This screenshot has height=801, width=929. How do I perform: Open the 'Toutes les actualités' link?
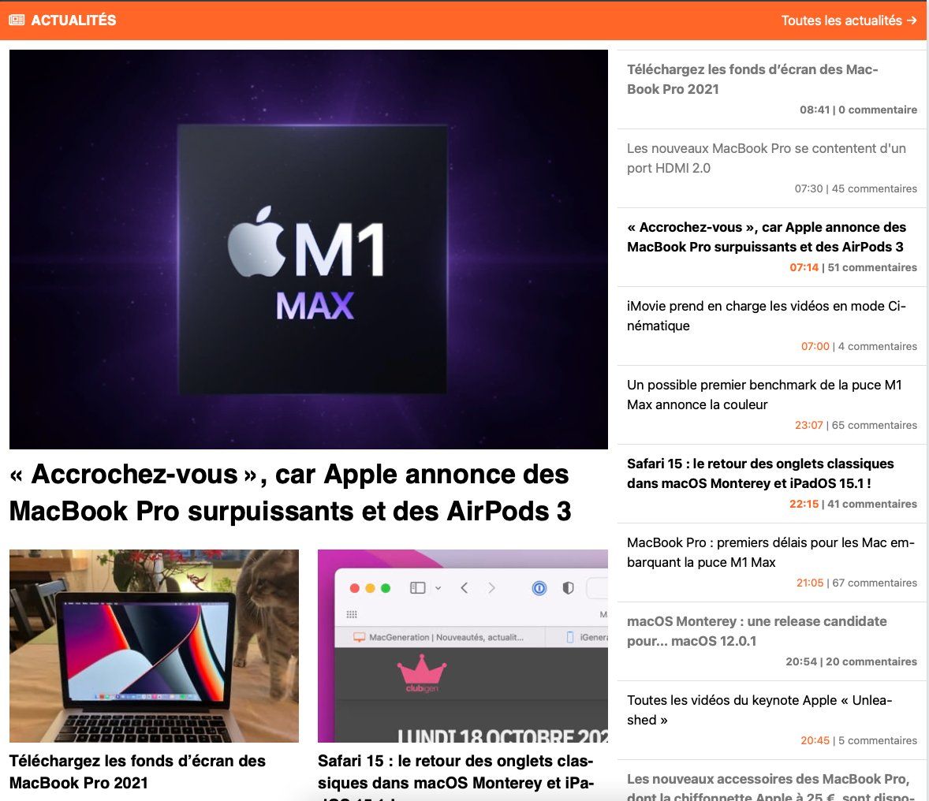[x=849, y=20]
